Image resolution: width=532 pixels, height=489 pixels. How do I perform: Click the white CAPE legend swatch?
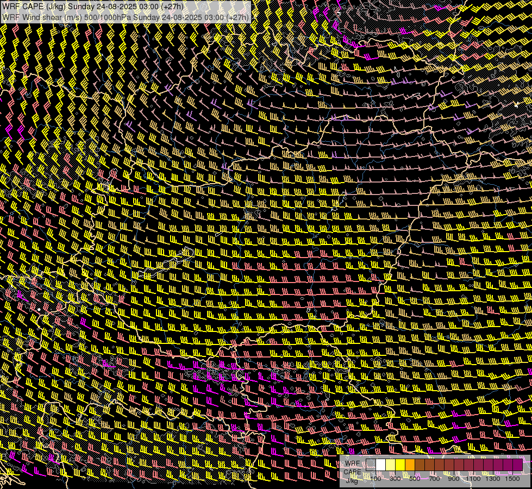click(381, 465)
